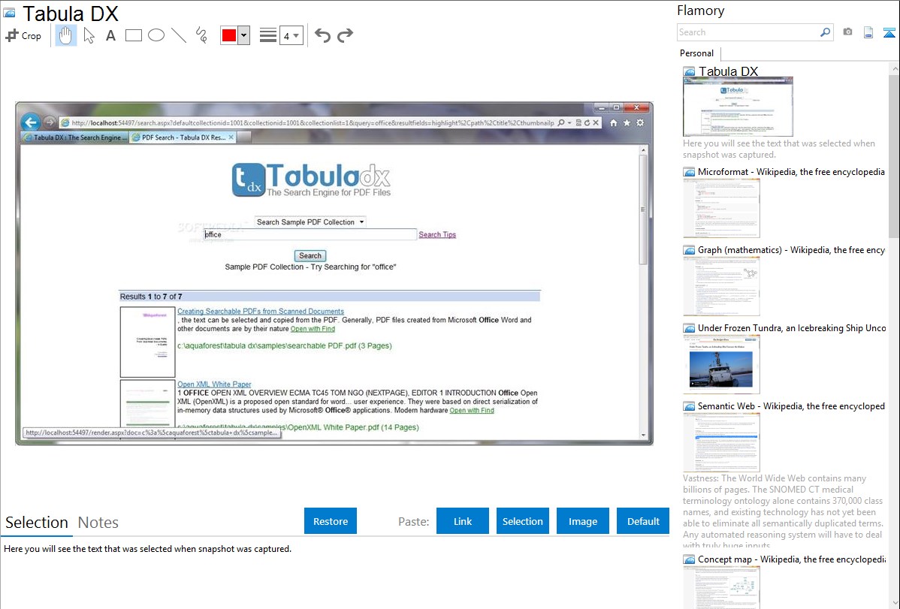Undo the last annotation
Viewport: 900px width, 609px height.
coord(322,35)
